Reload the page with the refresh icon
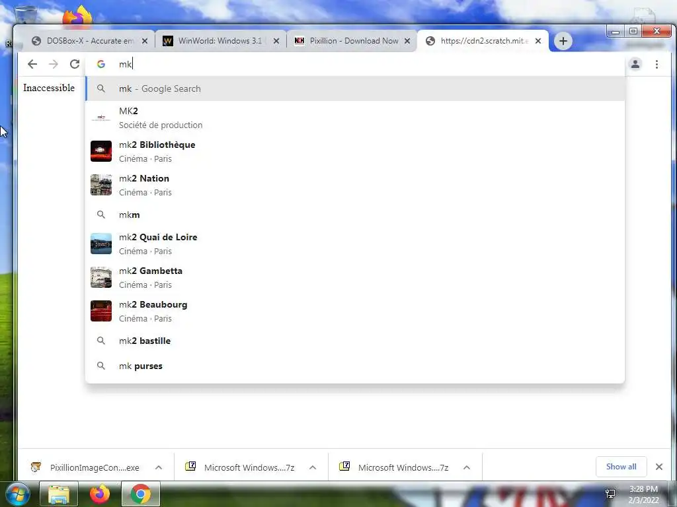This screenshot has width=677, height=507. pos(75,64)
